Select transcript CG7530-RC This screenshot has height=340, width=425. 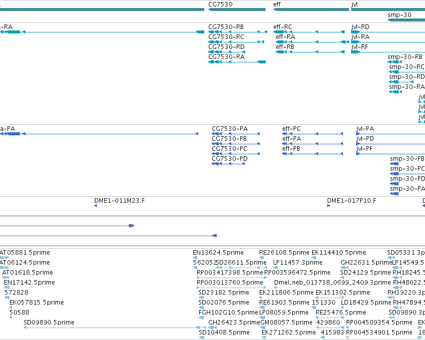pos(236,42)
